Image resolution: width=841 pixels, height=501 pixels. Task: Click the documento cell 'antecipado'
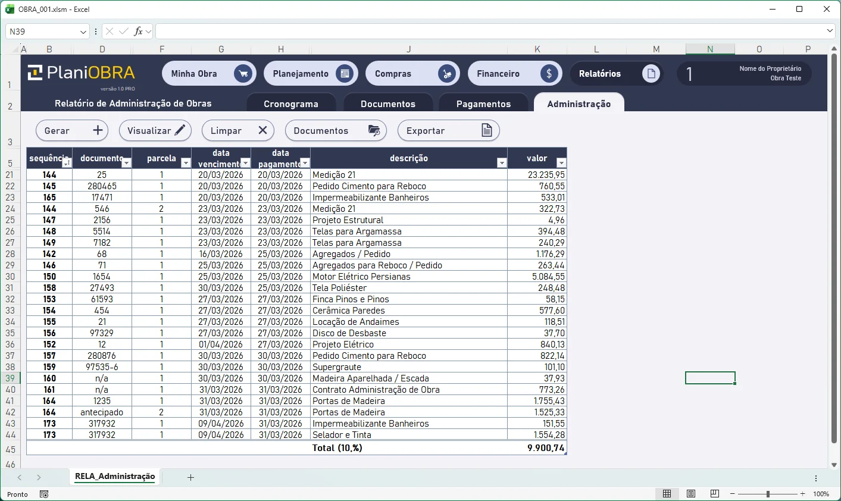click(102, 412)
